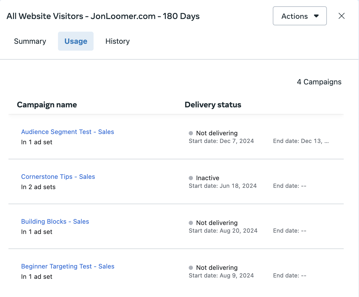Click gray status dot for Audience Segment Test
The image size is (359, 297).
(191, 133)
